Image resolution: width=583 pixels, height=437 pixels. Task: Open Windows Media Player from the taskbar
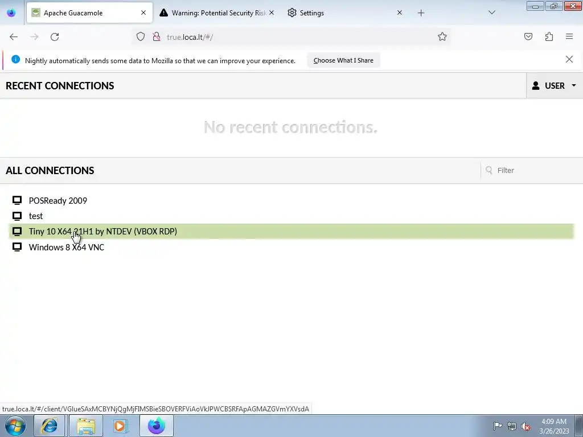[120, 426]
